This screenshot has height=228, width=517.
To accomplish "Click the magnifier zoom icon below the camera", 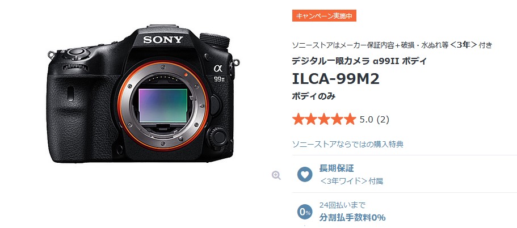I will [x=276, y=175].
